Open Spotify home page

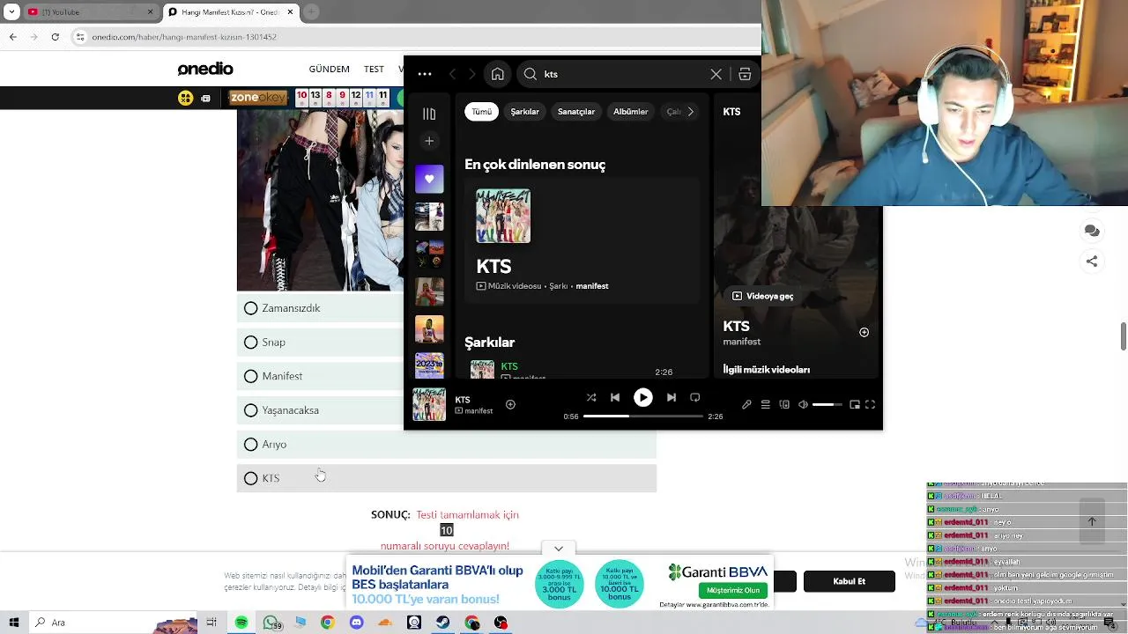click(498, 75)
